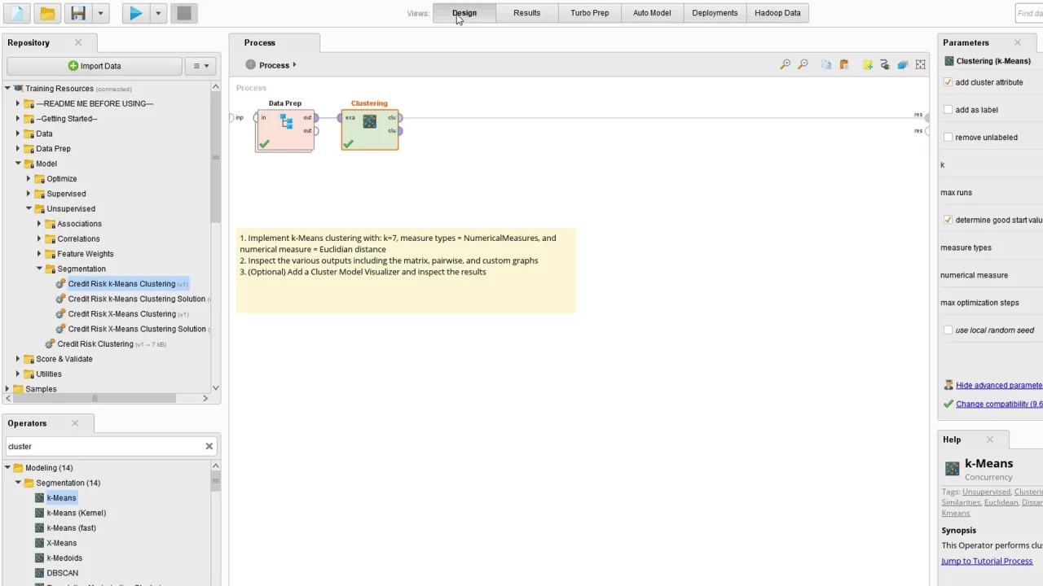
Task: Open Credit Risk X-Means Clustering process
Action: (122, 314)
